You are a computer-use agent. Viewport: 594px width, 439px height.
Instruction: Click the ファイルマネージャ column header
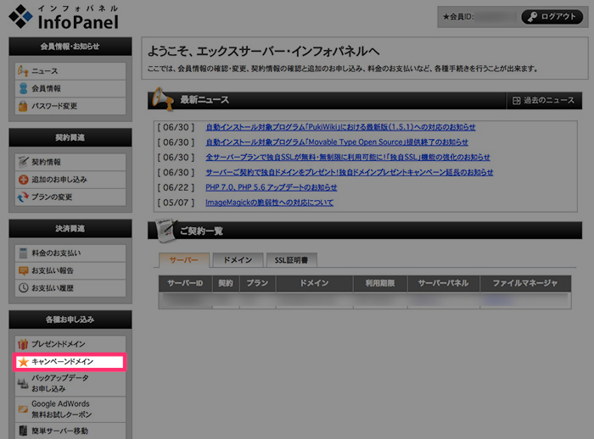click(x=525, y=283)
